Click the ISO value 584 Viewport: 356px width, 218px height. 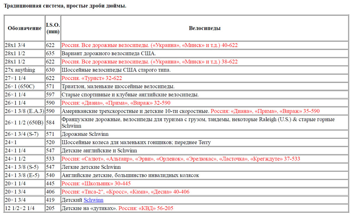(50, 122)
